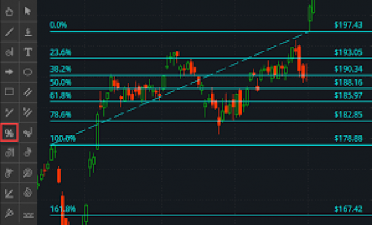Select the dashed diagonal Fibonacci trend line
The height and width of the screenshot is (225, 372).
coord(180,88)
